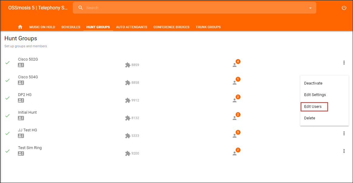Image resolution: width=353 pixels, height=183 pixels.
Task: Click the search magnifier icon
Action: (x=80, y=8)
